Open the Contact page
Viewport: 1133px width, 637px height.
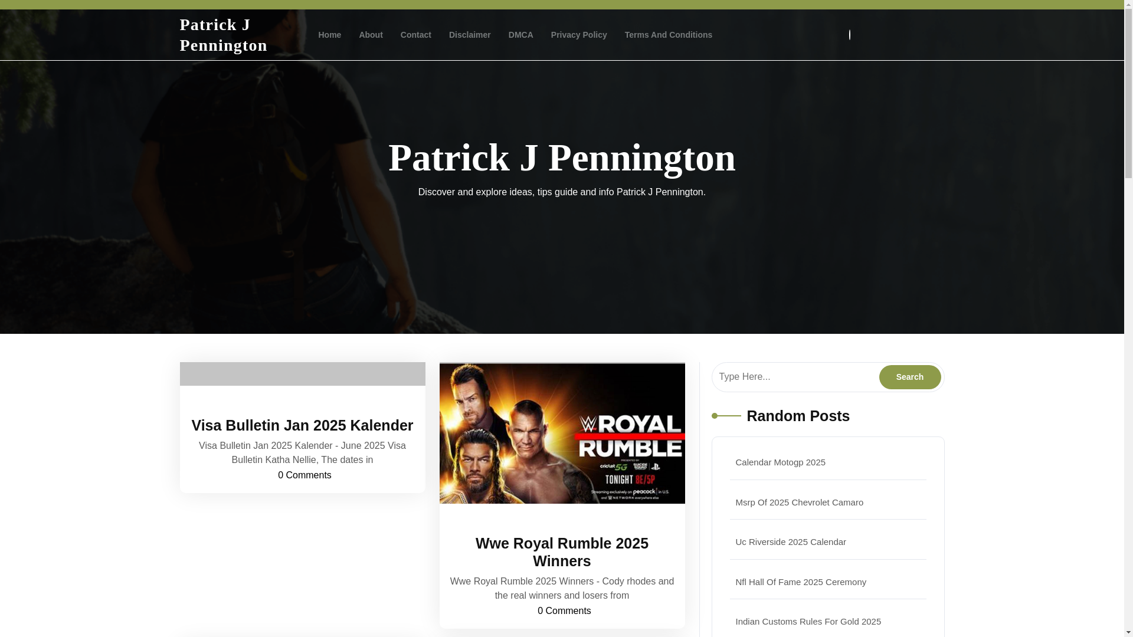[415, 35]
